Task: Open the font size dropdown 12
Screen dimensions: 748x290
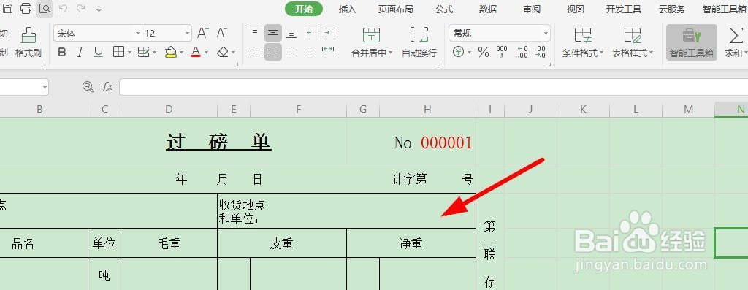Action: [188, 34]
